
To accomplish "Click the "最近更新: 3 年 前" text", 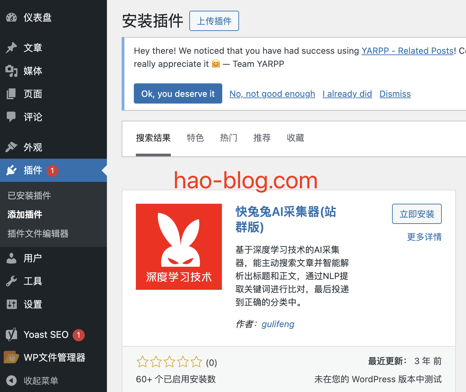I will 405,361.
